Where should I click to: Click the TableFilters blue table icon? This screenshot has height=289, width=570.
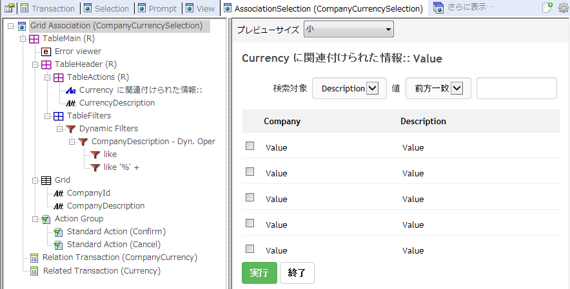[59, 116]
